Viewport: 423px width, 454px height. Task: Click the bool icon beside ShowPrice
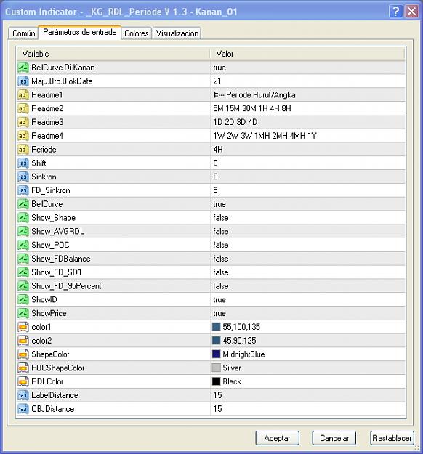click(x=23, y=313)
